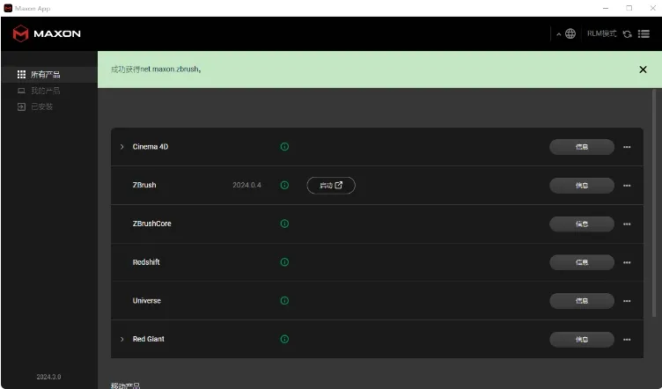The image size is (662, 389).
Task: Expand the Cinema 4D row
Action: point(122,147)
